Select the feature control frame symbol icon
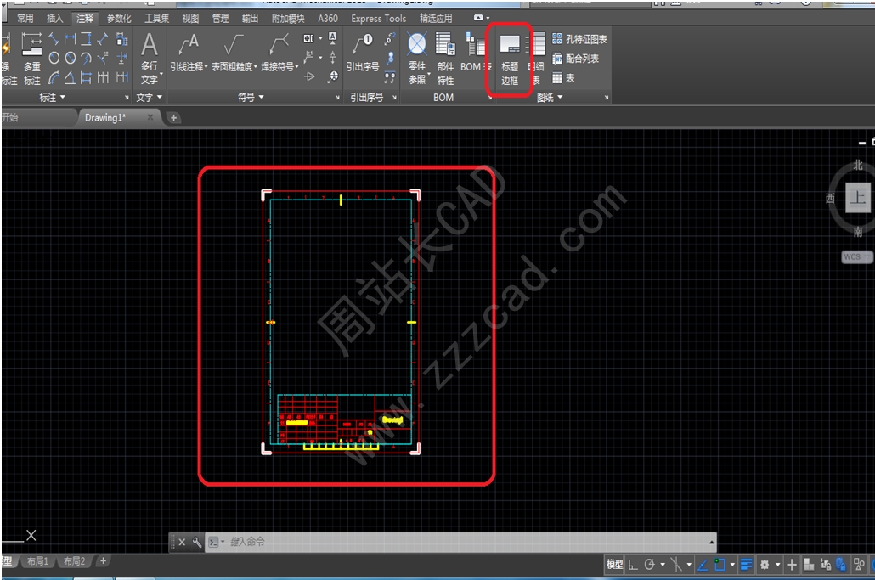875x580 pixels. coord(308,38)
